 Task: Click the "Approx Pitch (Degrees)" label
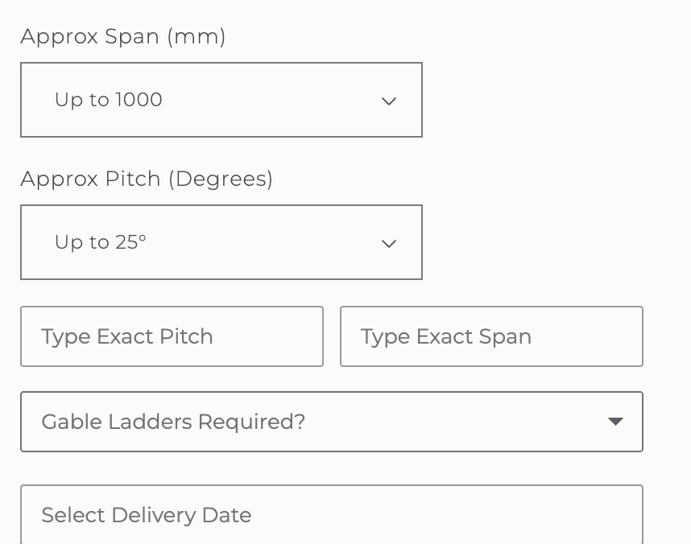(x=147, y=179)
